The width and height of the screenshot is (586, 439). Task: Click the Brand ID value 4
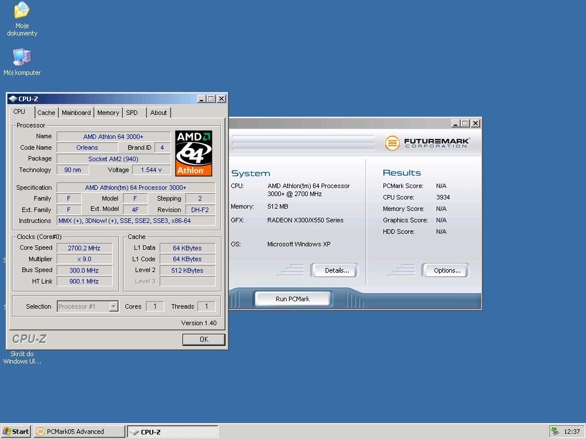coord(162,147)
